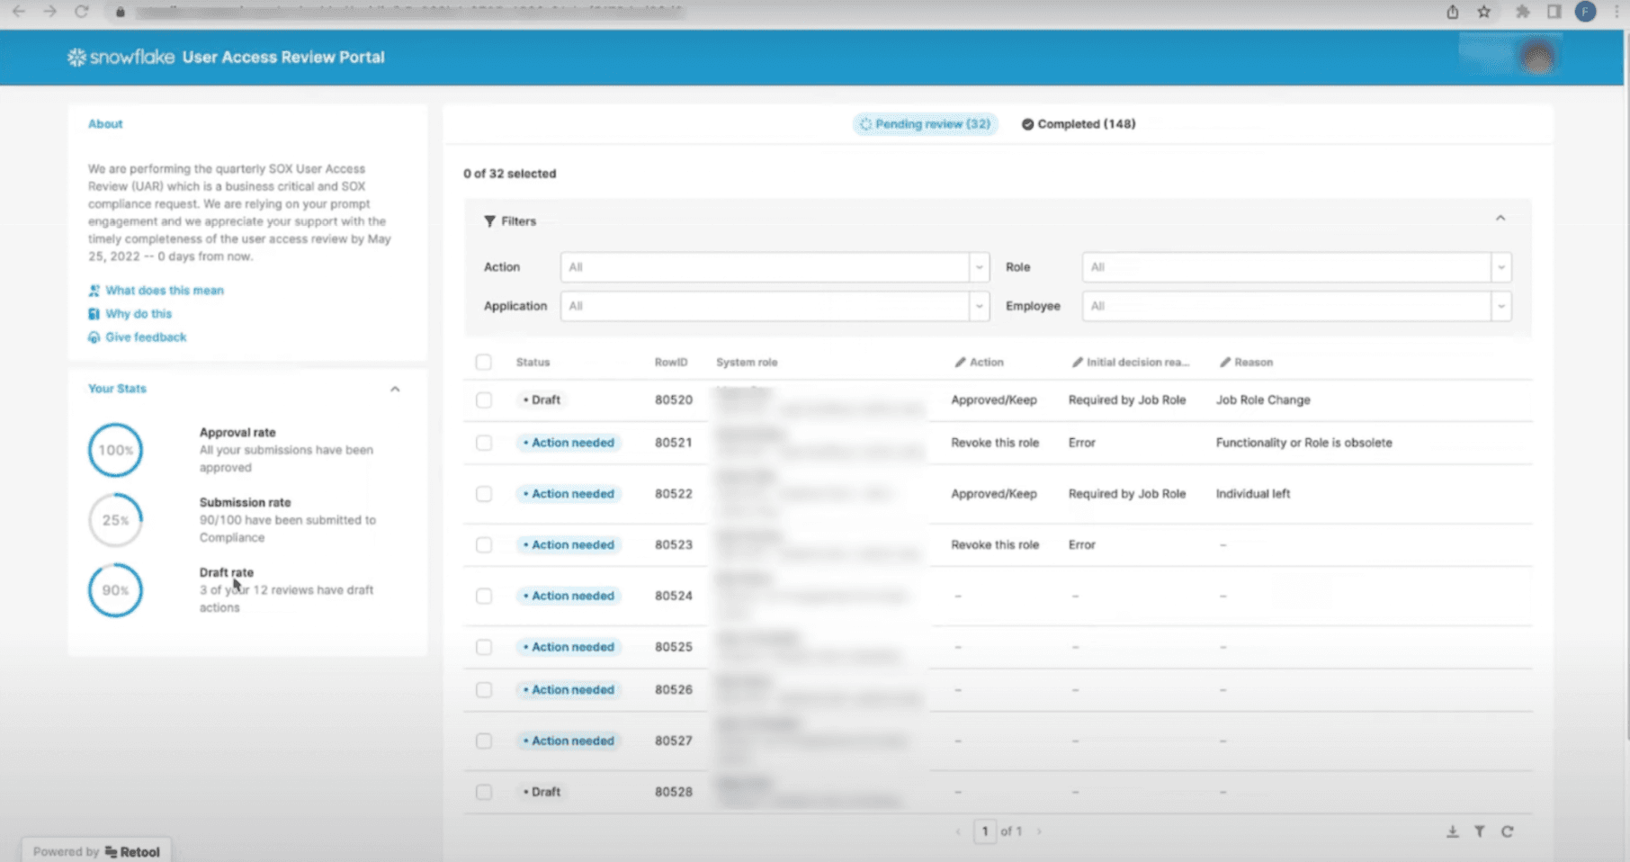Image resolution: width=1630 pixels, height=862 pixels.
Task: Collapse the Your Stats section
Action: click(395, 389)
